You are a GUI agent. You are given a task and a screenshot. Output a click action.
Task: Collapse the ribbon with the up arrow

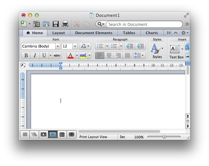click(176, 33)
